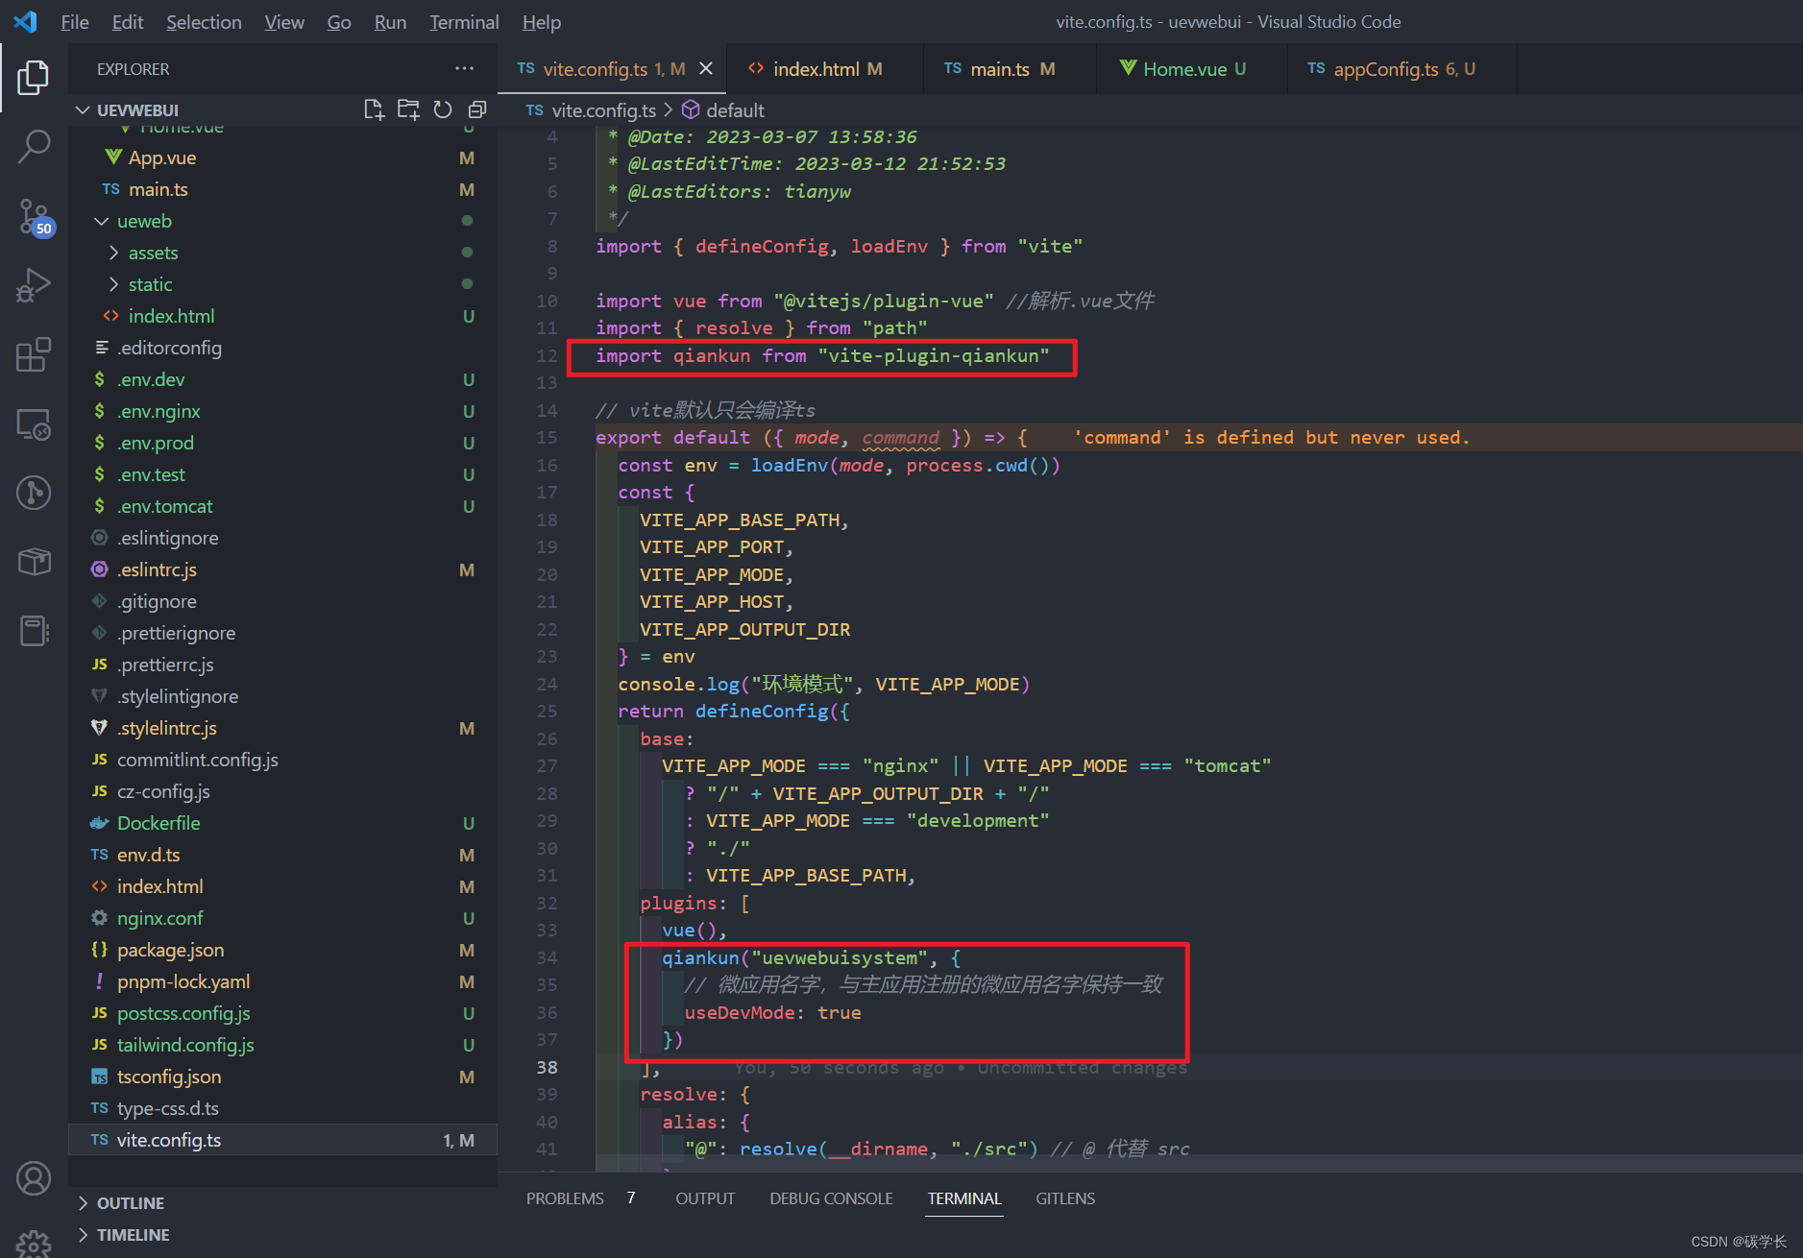Open tailwind.config.js file
The width and height of the screenshot is (1803, 1258).
[282, 1045]
